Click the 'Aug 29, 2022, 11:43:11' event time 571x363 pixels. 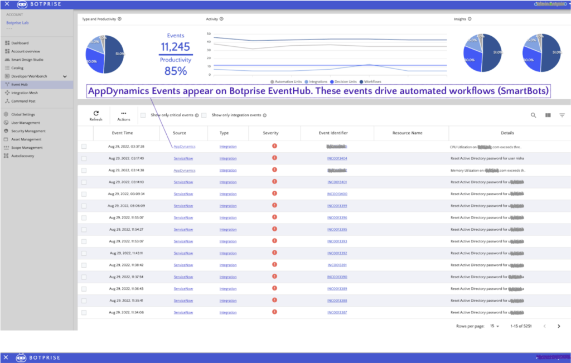[x=126, y=253]
